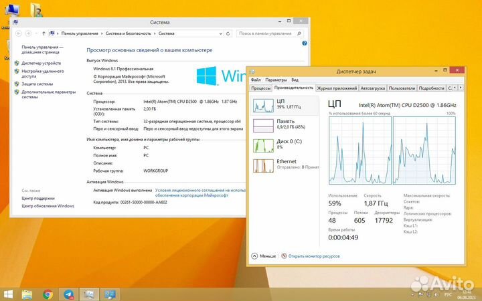Launch Google Chrome from the taskbar

(x=48, y=294)
